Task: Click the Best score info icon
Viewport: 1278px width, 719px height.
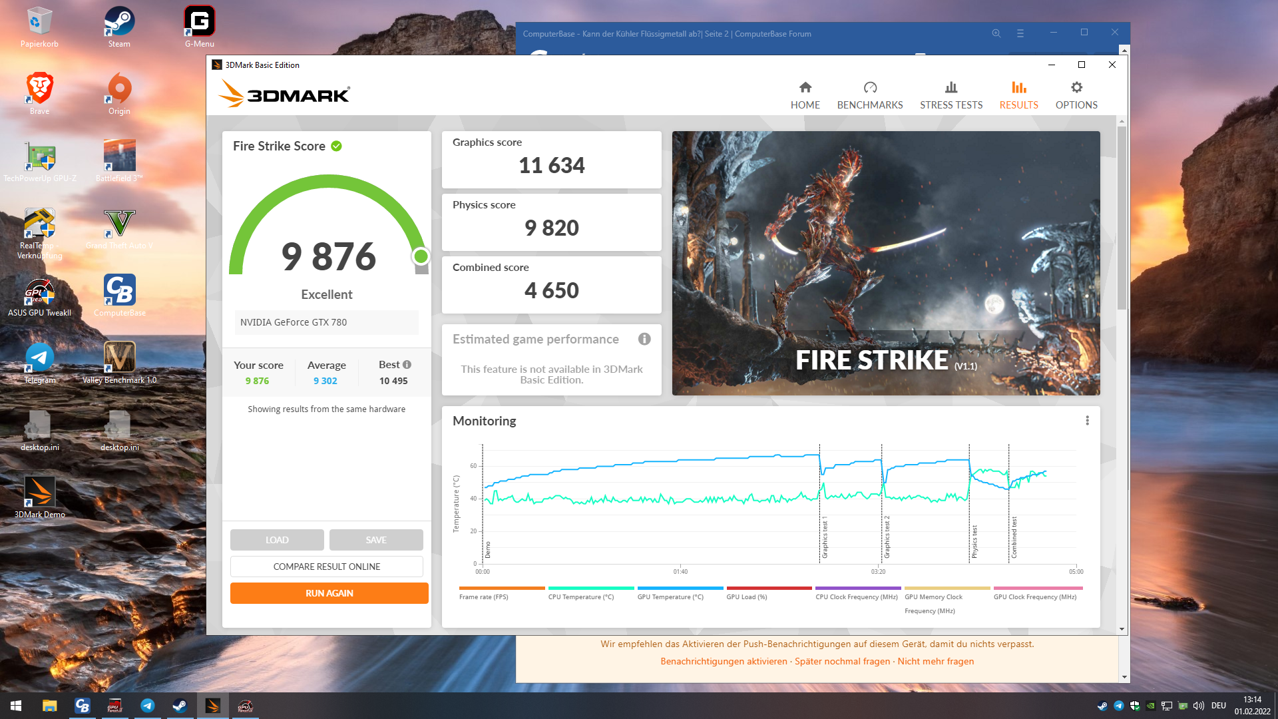Action: pos(407,365)
